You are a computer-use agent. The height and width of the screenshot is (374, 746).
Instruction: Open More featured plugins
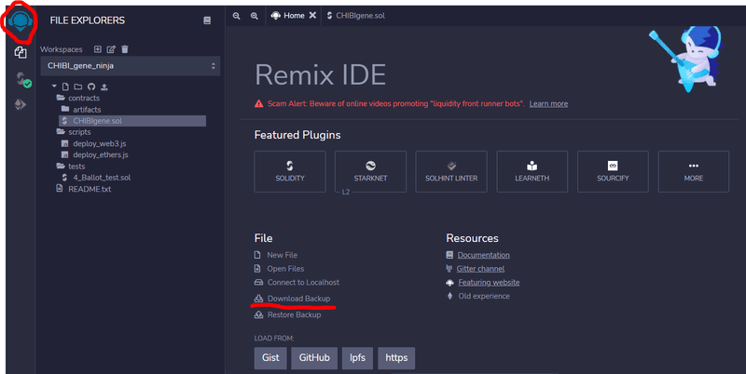tap(693, 172)
